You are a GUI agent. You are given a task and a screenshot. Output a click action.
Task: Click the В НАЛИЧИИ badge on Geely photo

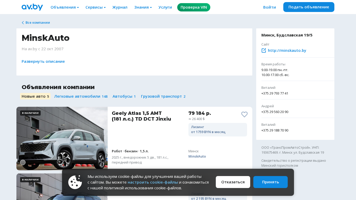[30, 113]
